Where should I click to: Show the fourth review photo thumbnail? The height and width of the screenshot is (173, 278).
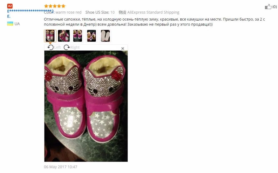point(91,36)
